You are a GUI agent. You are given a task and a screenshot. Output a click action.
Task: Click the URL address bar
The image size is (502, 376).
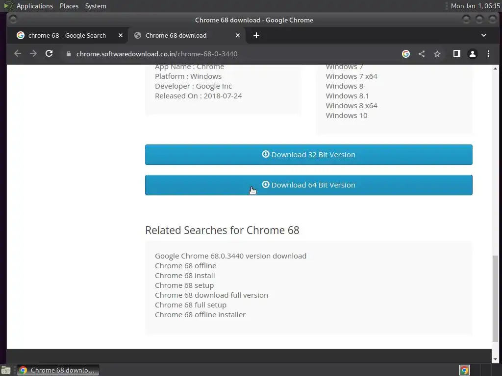click(x=230, y=54)
